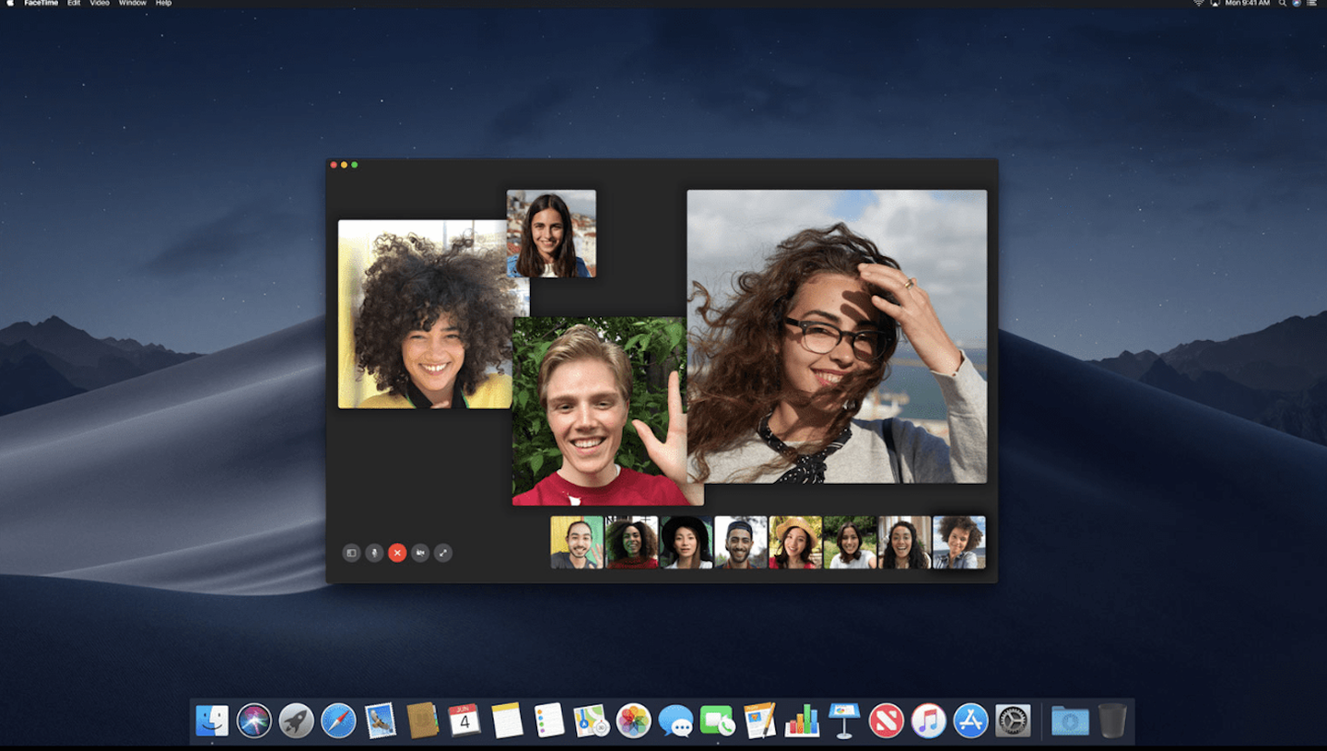Focus the video tile with the yellow background
Viewport: 1327px width, 751px height.
[x=426, y=314]
